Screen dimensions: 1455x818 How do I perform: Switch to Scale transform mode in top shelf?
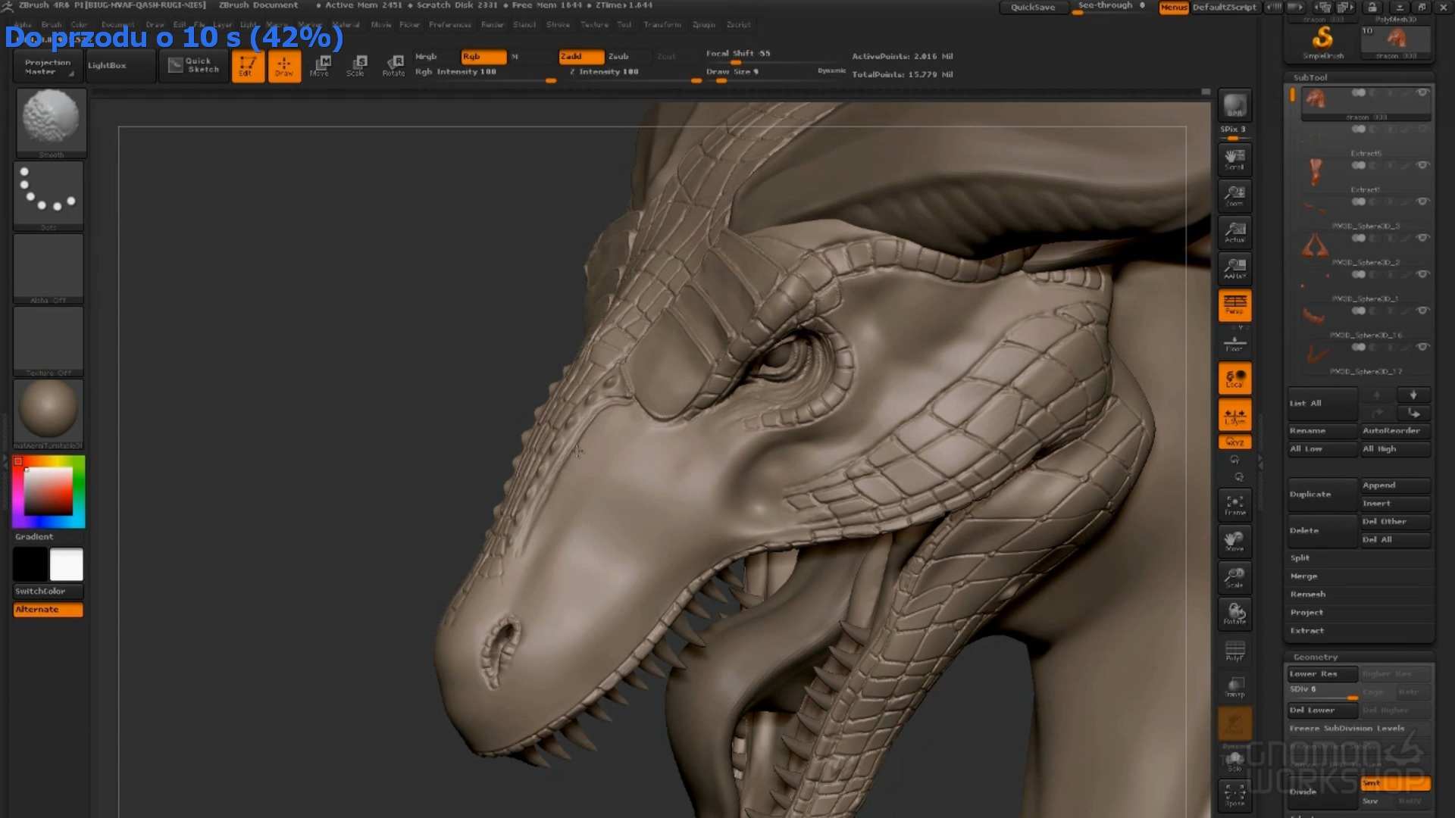[x=357, y=66]
